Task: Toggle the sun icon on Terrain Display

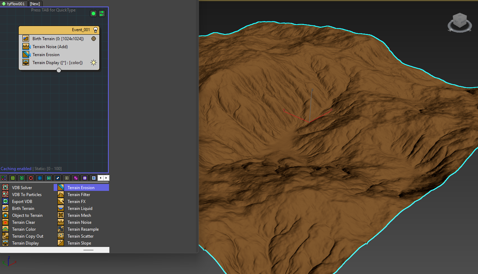Action: pos(93,62)
